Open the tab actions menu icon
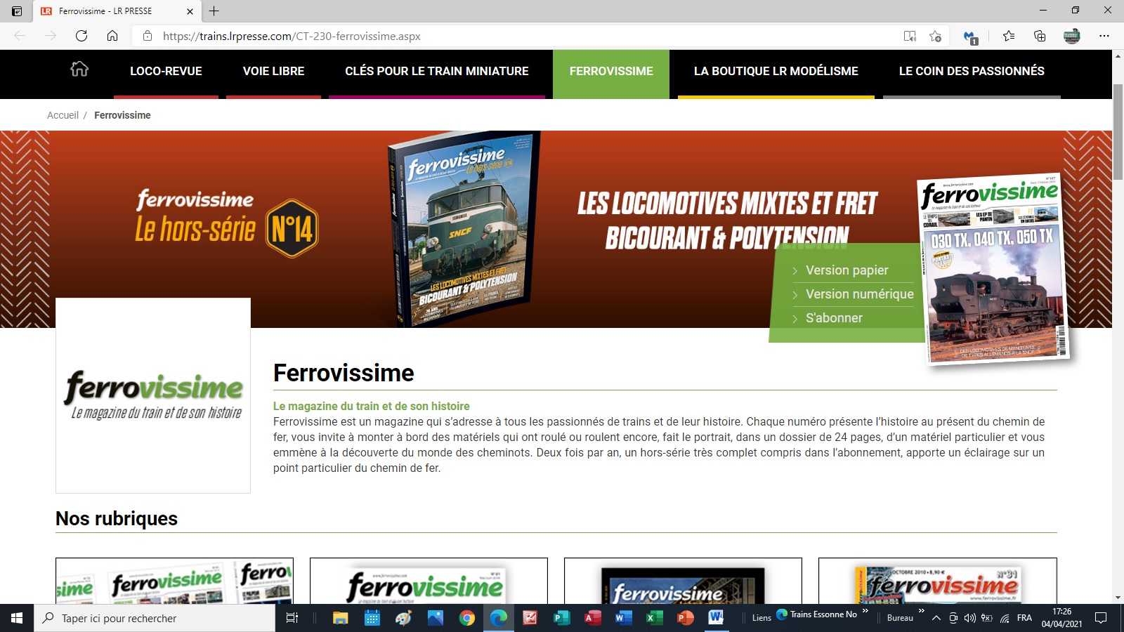 click(17, 11)
